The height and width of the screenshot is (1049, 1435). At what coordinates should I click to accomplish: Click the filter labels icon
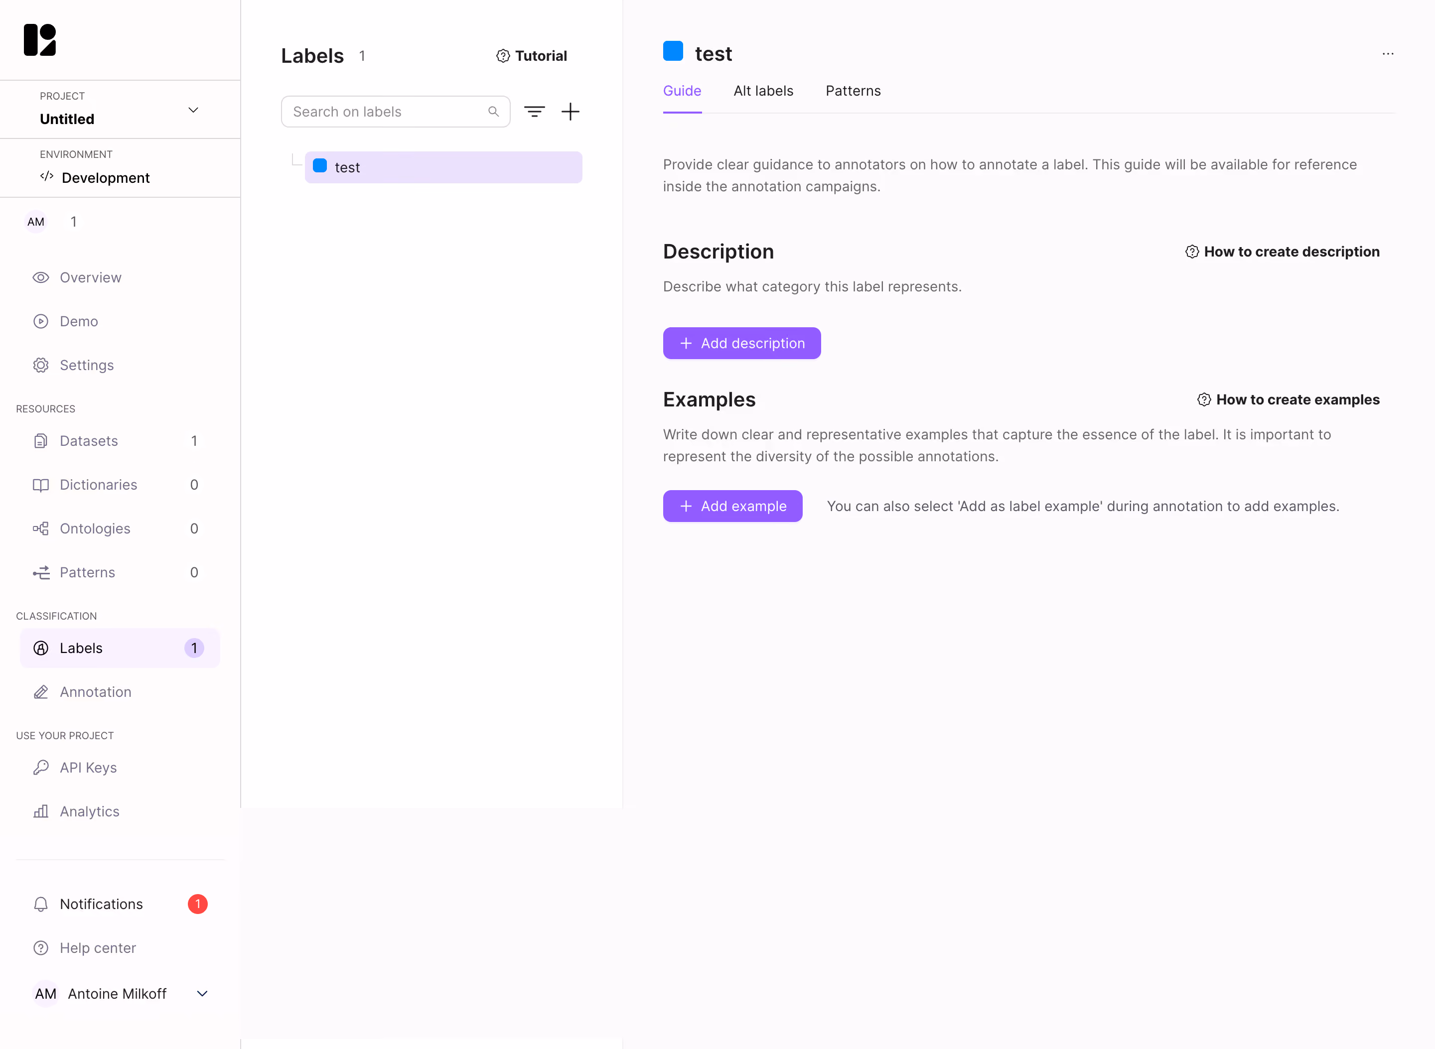534,112
